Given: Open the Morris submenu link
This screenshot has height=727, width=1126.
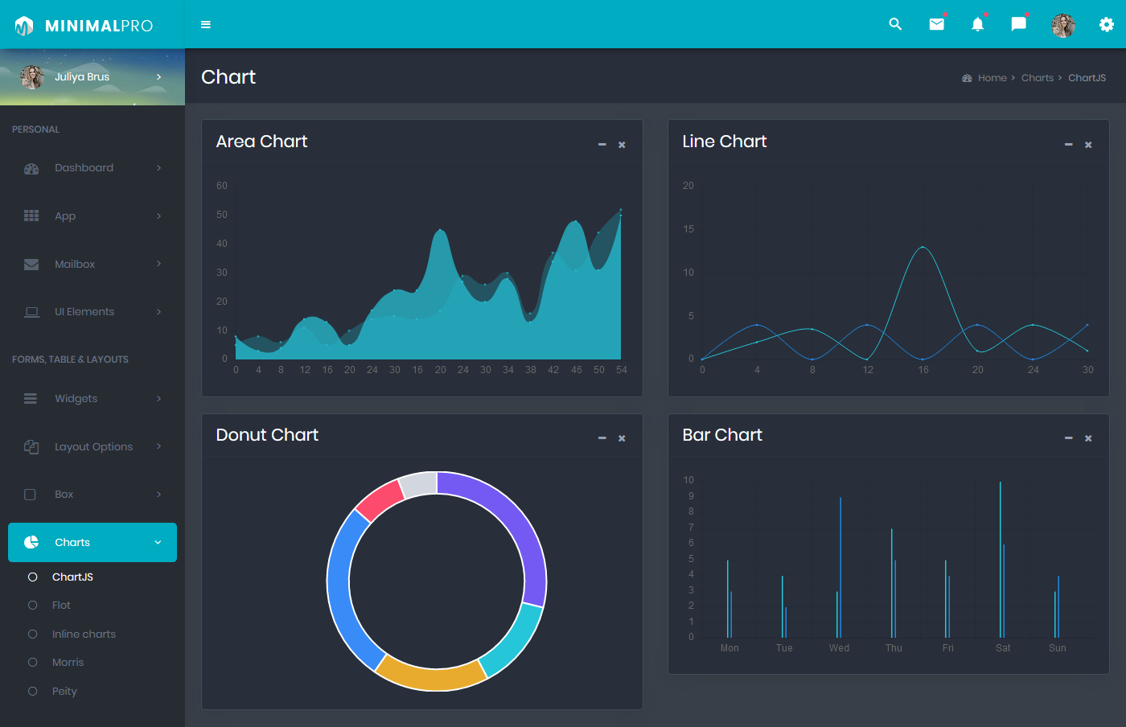Looking at the screenshot, I should tap(68, 662).
